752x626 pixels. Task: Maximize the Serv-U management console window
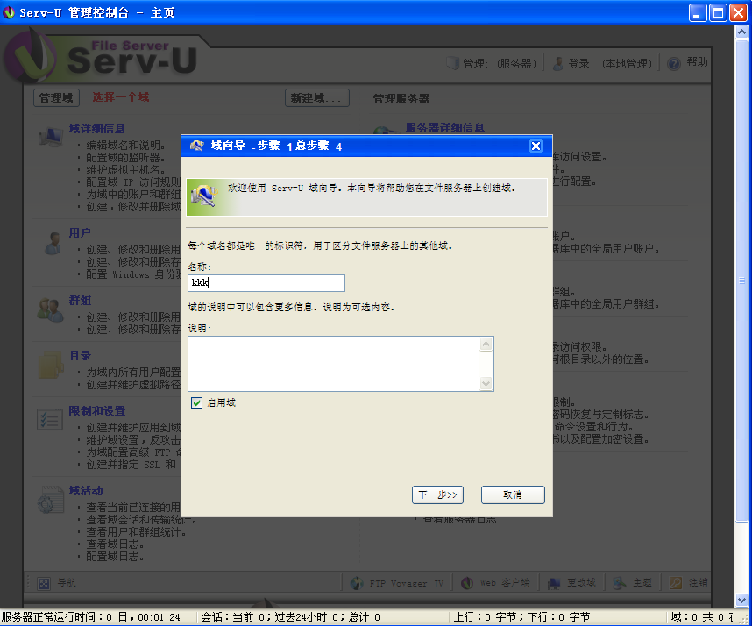pos(718,12)
